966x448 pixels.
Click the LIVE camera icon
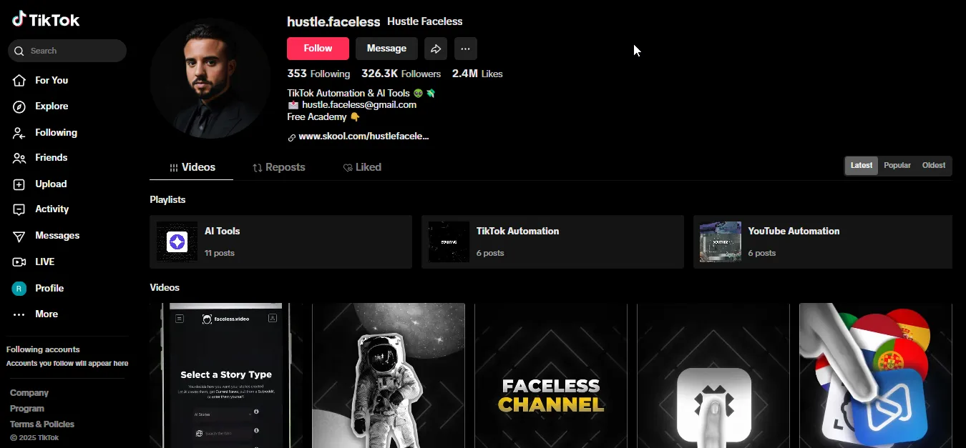[19, 262]
